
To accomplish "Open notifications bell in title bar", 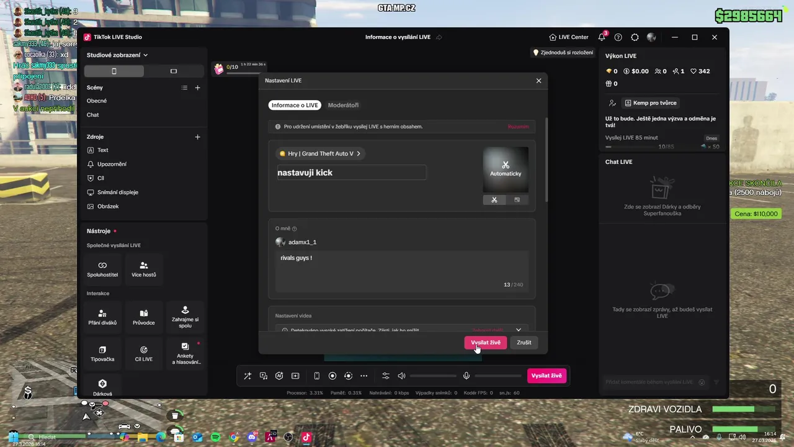I will (x=602, y=37).
